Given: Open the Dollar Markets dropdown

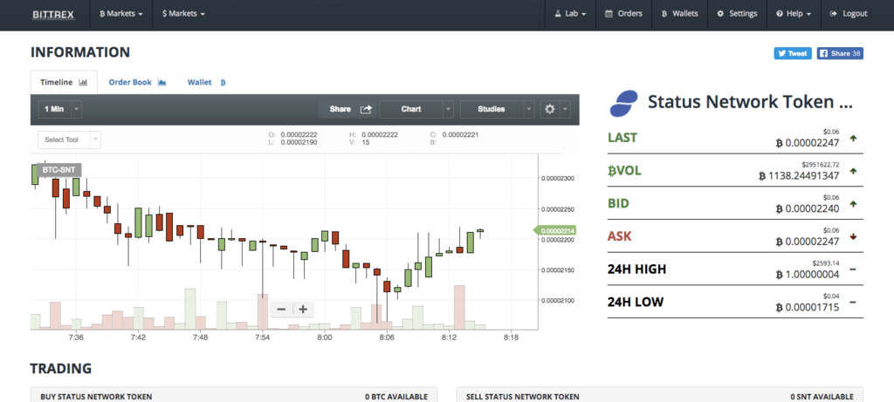Looking at the screenshot, I should click(x=183, y=14).
